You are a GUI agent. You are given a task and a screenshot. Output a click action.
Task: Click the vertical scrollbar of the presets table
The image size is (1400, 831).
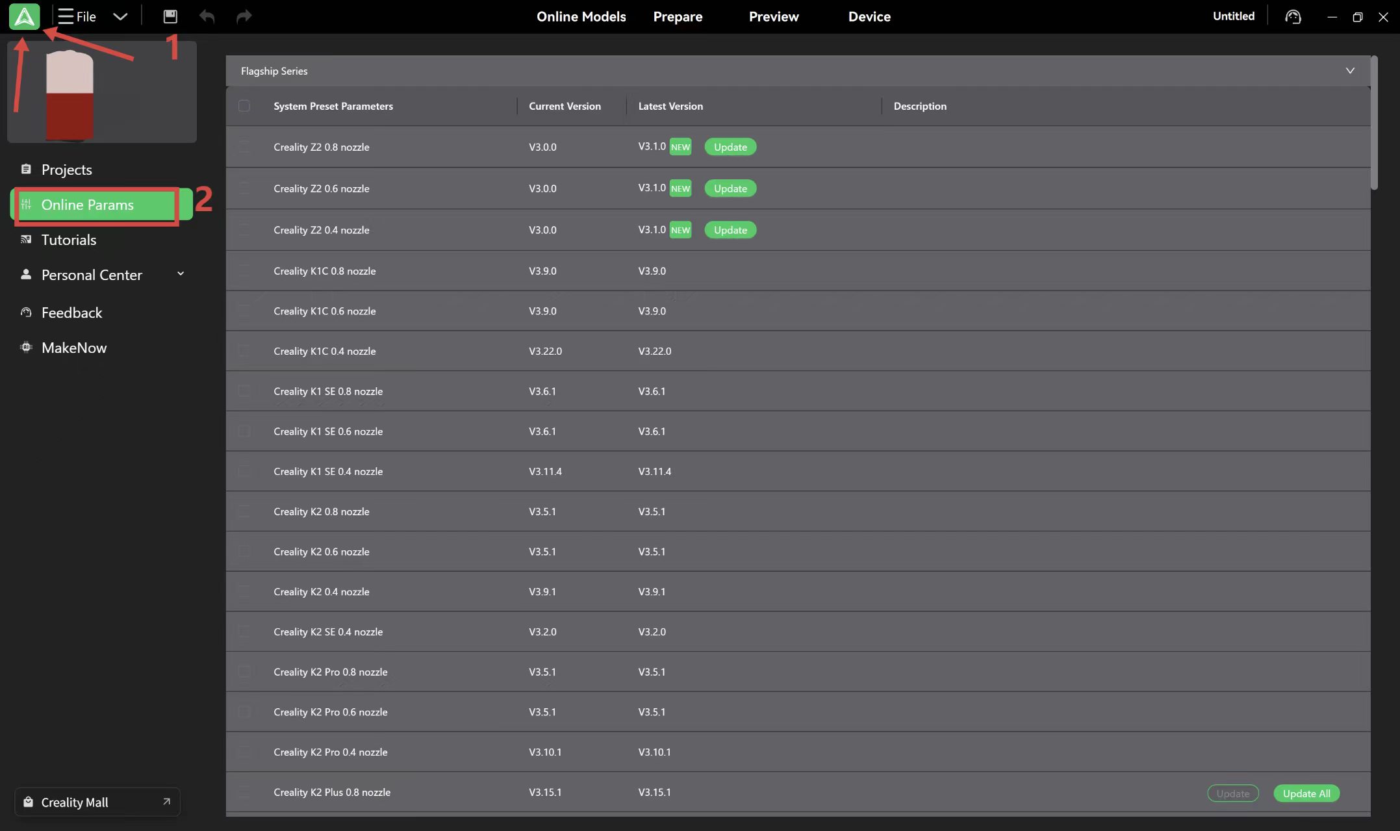[x=1374, y=123]
